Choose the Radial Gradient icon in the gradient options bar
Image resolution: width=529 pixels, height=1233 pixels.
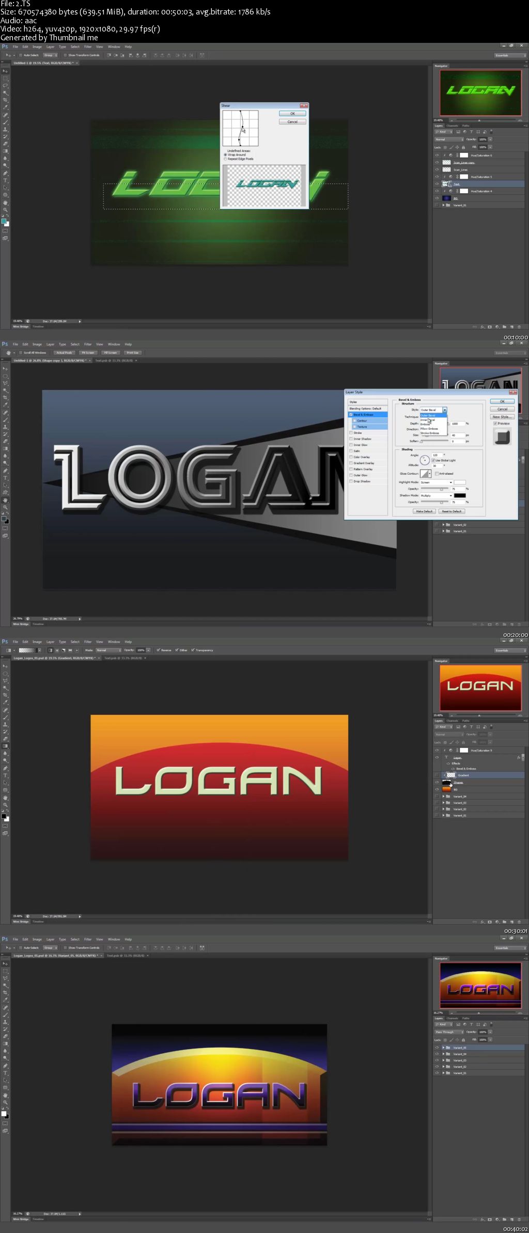click(57, 650)
